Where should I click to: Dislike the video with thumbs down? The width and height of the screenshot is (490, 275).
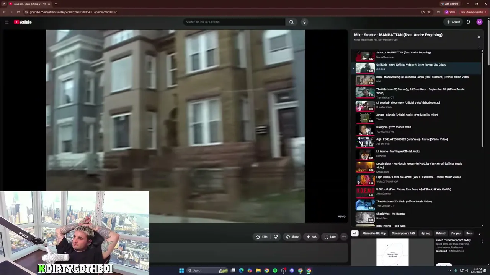276,237
